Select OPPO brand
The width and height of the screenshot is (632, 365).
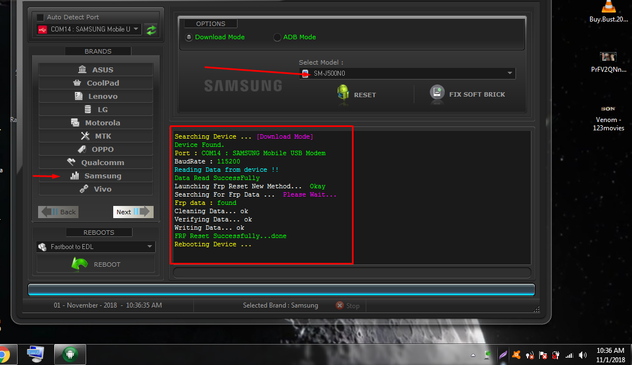[96, 150]
